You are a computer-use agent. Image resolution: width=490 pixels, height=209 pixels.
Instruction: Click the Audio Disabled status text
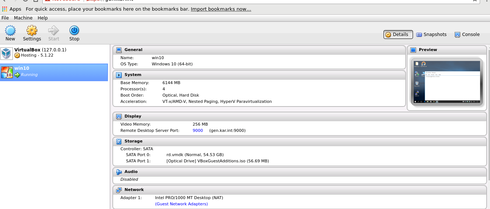point(129,180)
